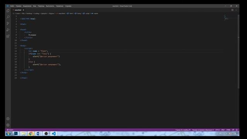Click the second alert call on line 19
247x139 pixels.
(x=47, y=64)
